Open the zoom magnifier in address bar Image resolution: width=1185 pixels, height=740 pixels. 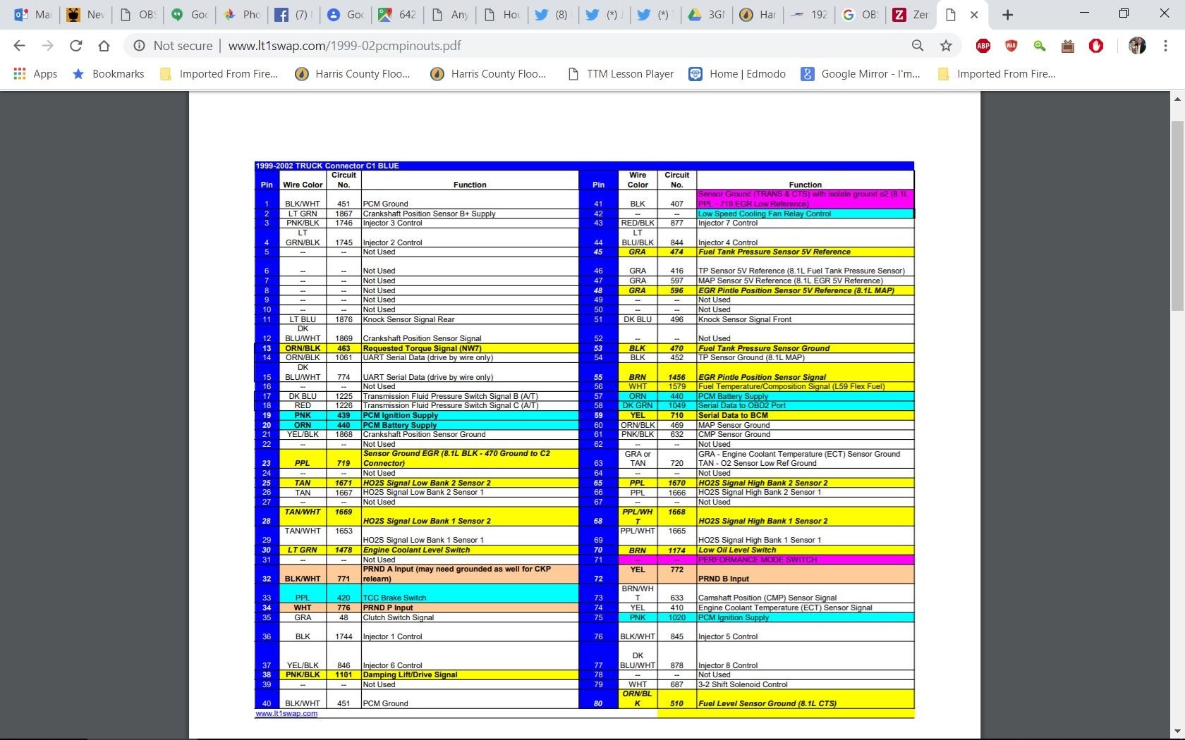pyautogui.click(x=917, y=46)
